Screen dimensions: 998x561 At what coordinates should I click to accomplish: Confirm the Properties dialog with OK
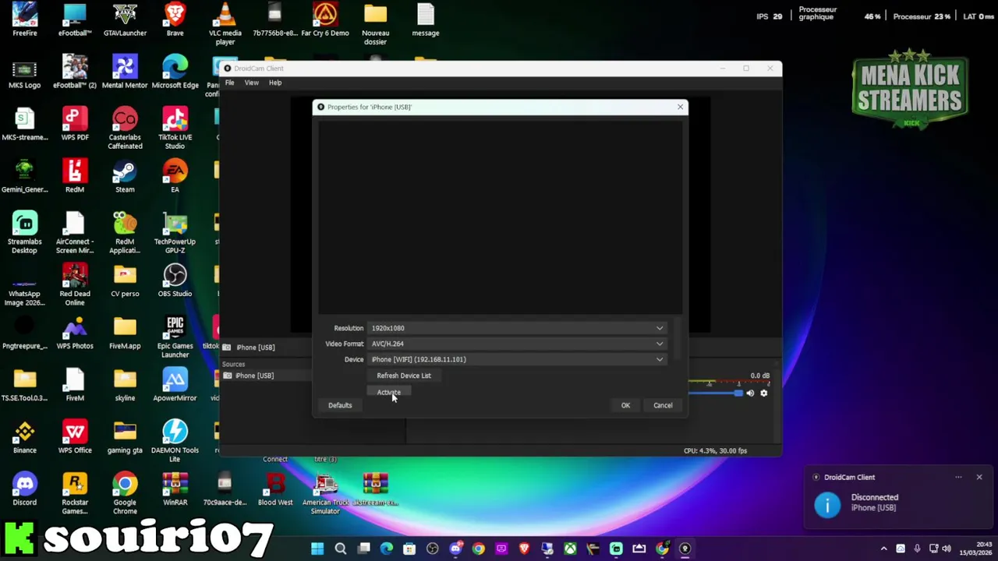pyautogui.click(x=625, y=405)
